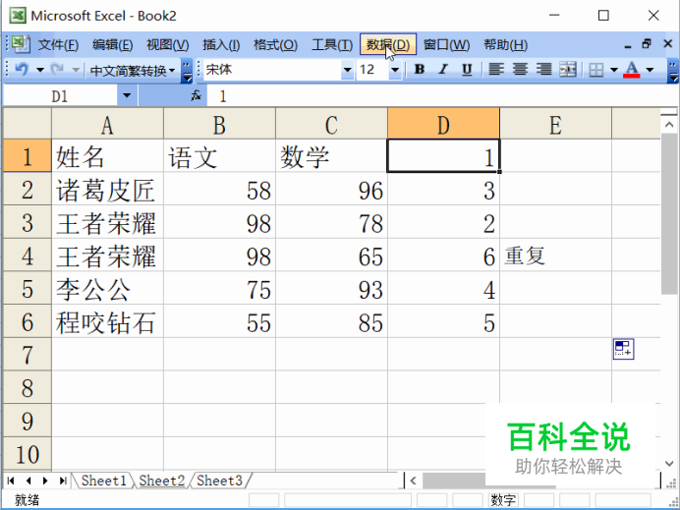Open the 窗口(W) menu
The image size is (680, 510).
click(x=446, y=44)
